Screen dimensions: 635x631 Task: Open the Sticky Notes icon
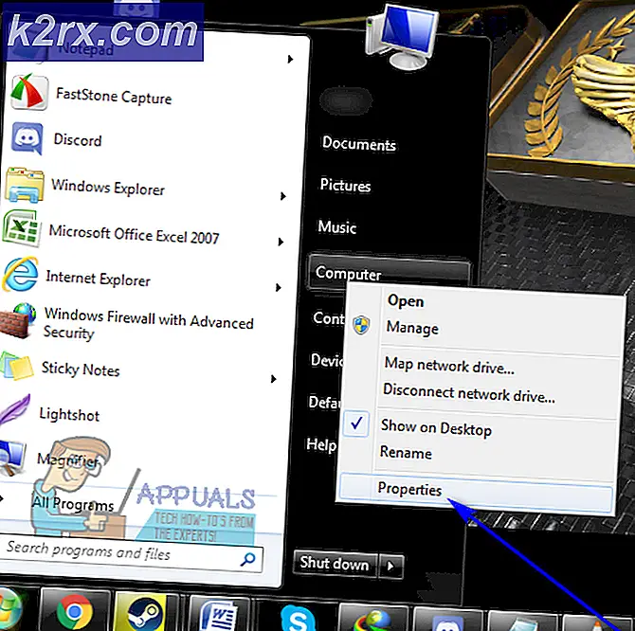tap(16, 367)
